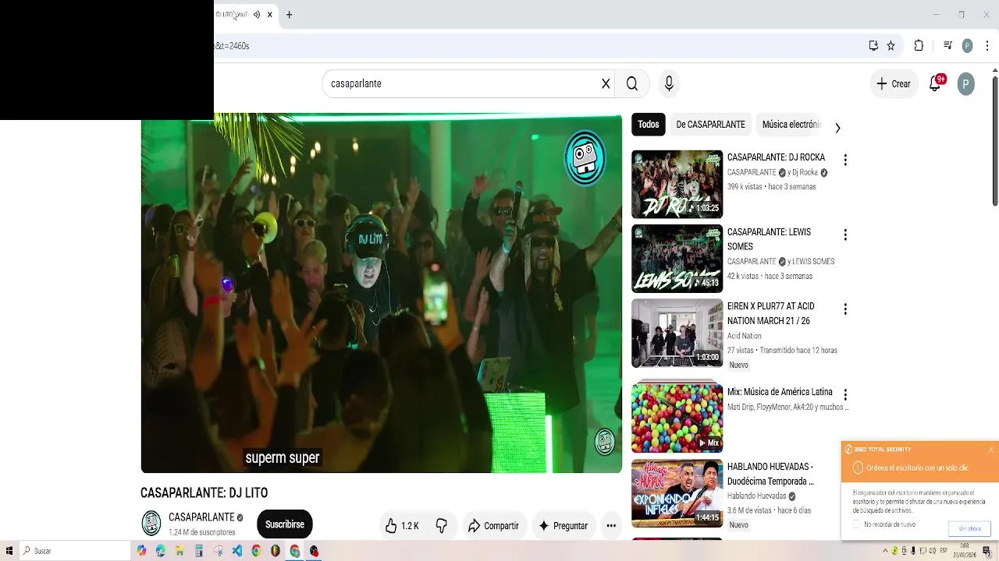Open options for EIREN X PLUR77 video
Viewport: 999px width, 561px height.
(x=844, y=309)
